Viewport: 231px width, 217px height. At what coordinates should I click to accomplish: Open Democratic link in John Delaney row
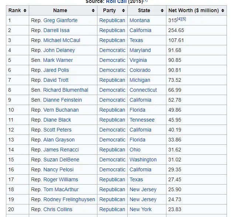[113, 50]
